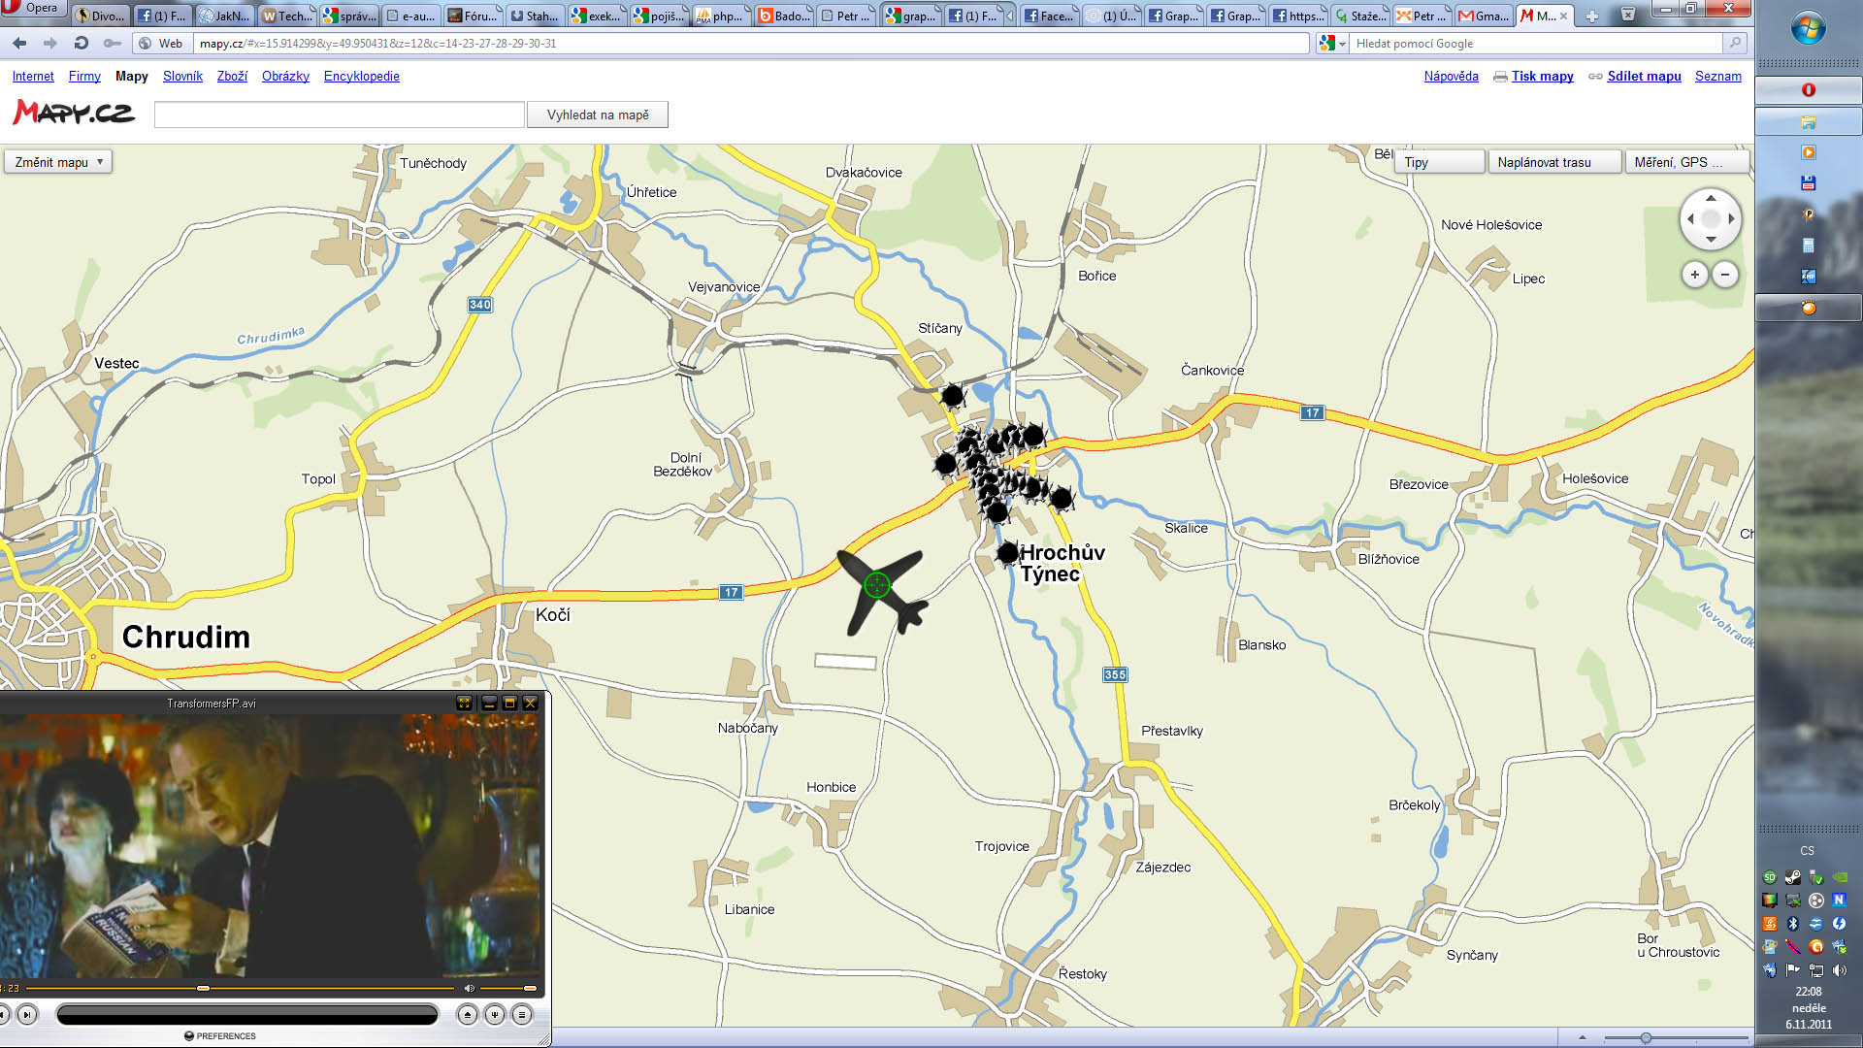Toggle fullscreen in the video player

(x=465, y=703)
